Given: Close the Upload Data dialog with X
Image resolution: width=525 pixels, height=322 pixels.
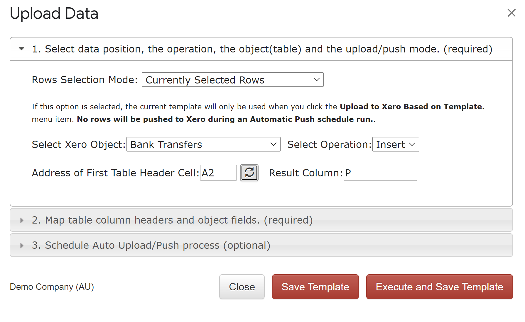Looking at the screenshot, I should (x=512, y=13).
